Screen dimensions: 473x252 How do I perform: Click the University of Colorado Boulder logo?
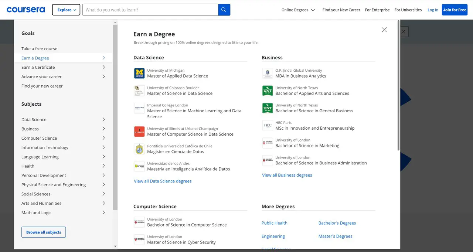tap(139, 91)
